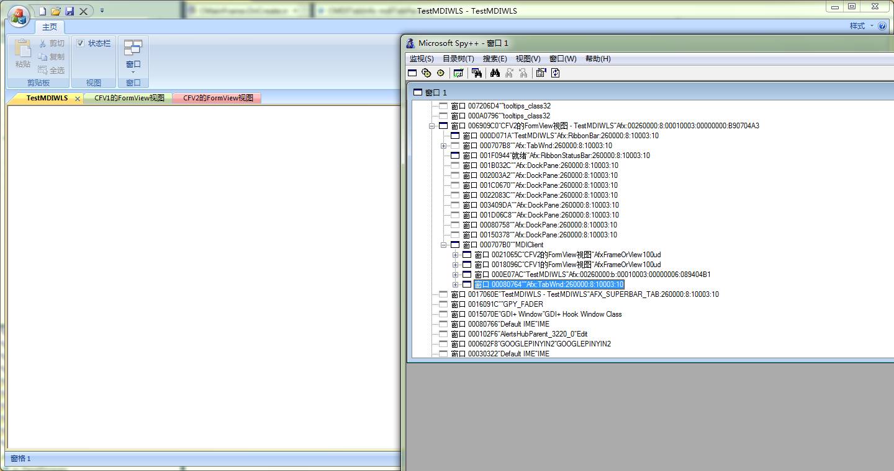Select the 主页 ribbon tab
This screenshot has width=894, height=471.
pos(50,27)
